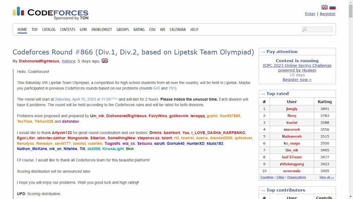Screen dimensions: 353x199
Task: Open the full Countries ranking
Action: point(267,177)
